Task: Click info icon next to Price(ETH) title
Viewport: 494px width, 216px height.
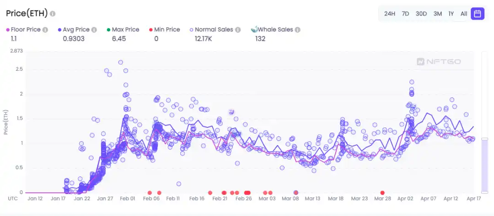Action: pyautogui.click(x=53, y=14)
